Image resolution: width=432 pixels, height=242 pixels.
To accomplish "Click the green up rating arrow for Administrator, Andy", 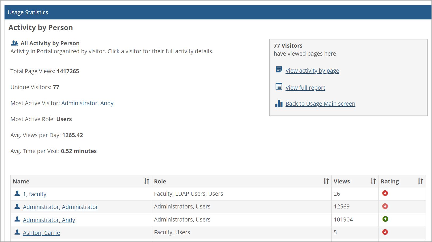I will pyautogui.click(x=385, y=219).
